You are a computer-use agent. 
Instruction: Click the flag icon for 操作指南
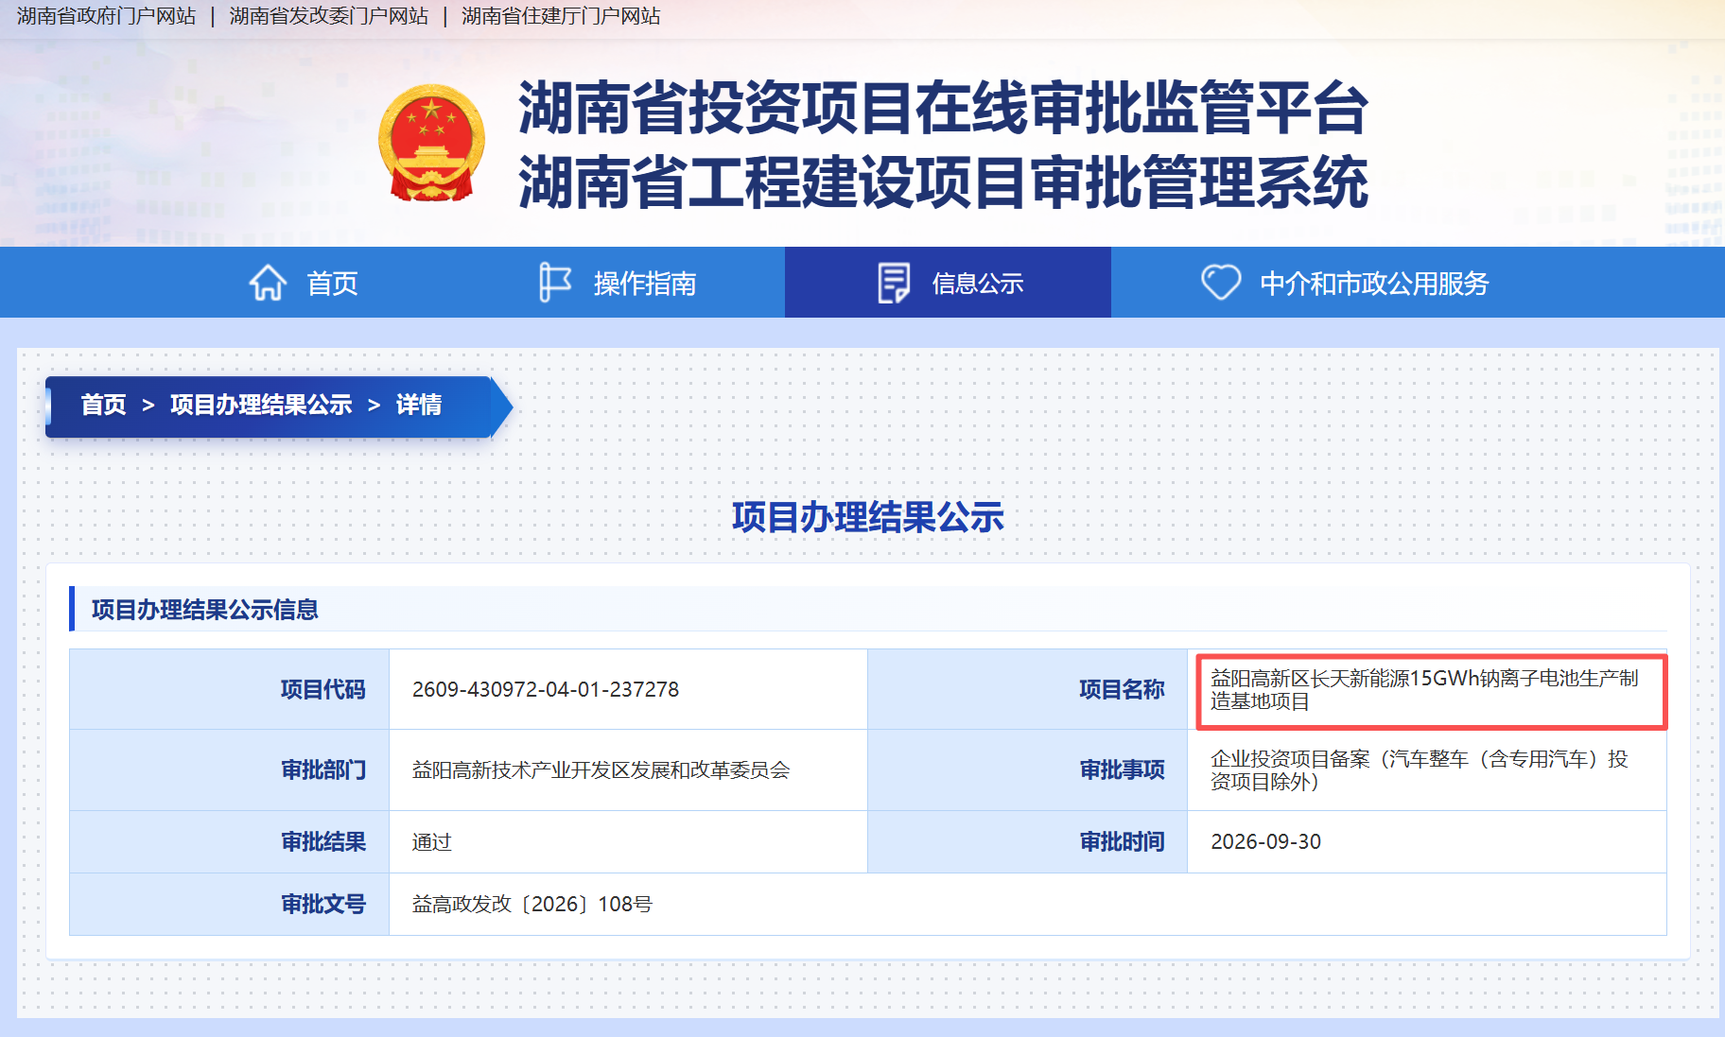point(555,283)
